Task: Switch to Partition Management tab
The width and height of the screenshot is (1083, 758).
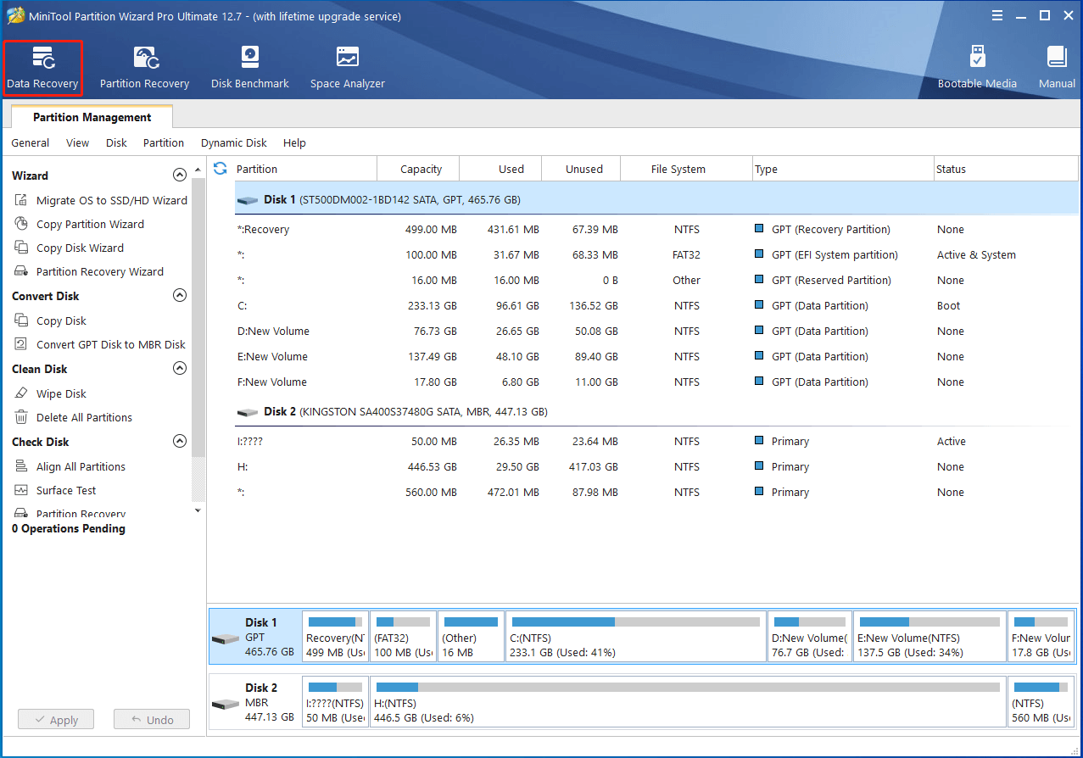Action: (x=92, y=117)
